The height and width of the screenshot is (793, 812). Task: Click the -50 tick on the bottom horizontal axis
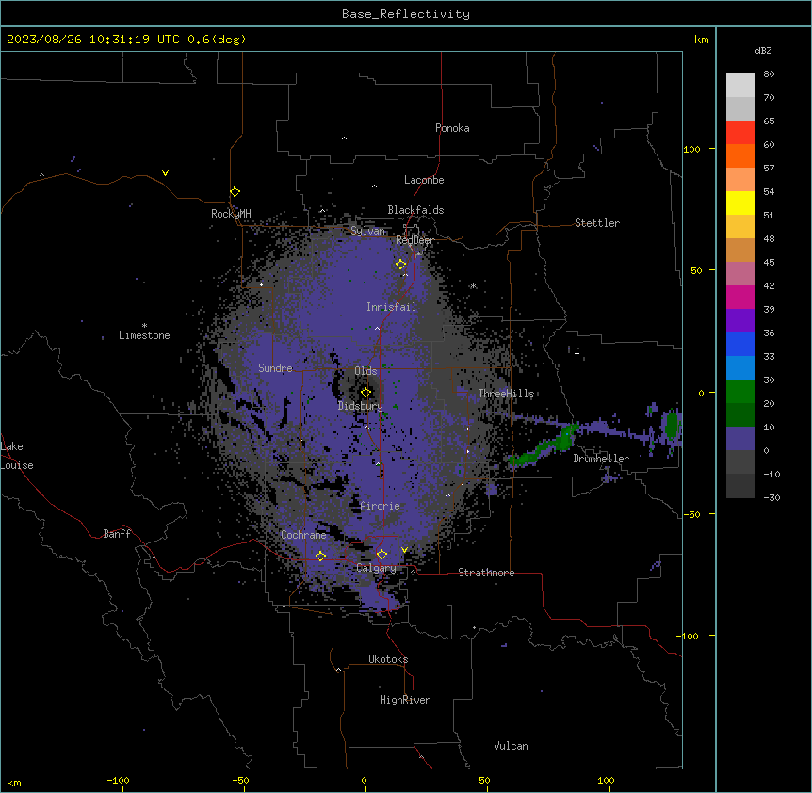click(x=240, y=780)
